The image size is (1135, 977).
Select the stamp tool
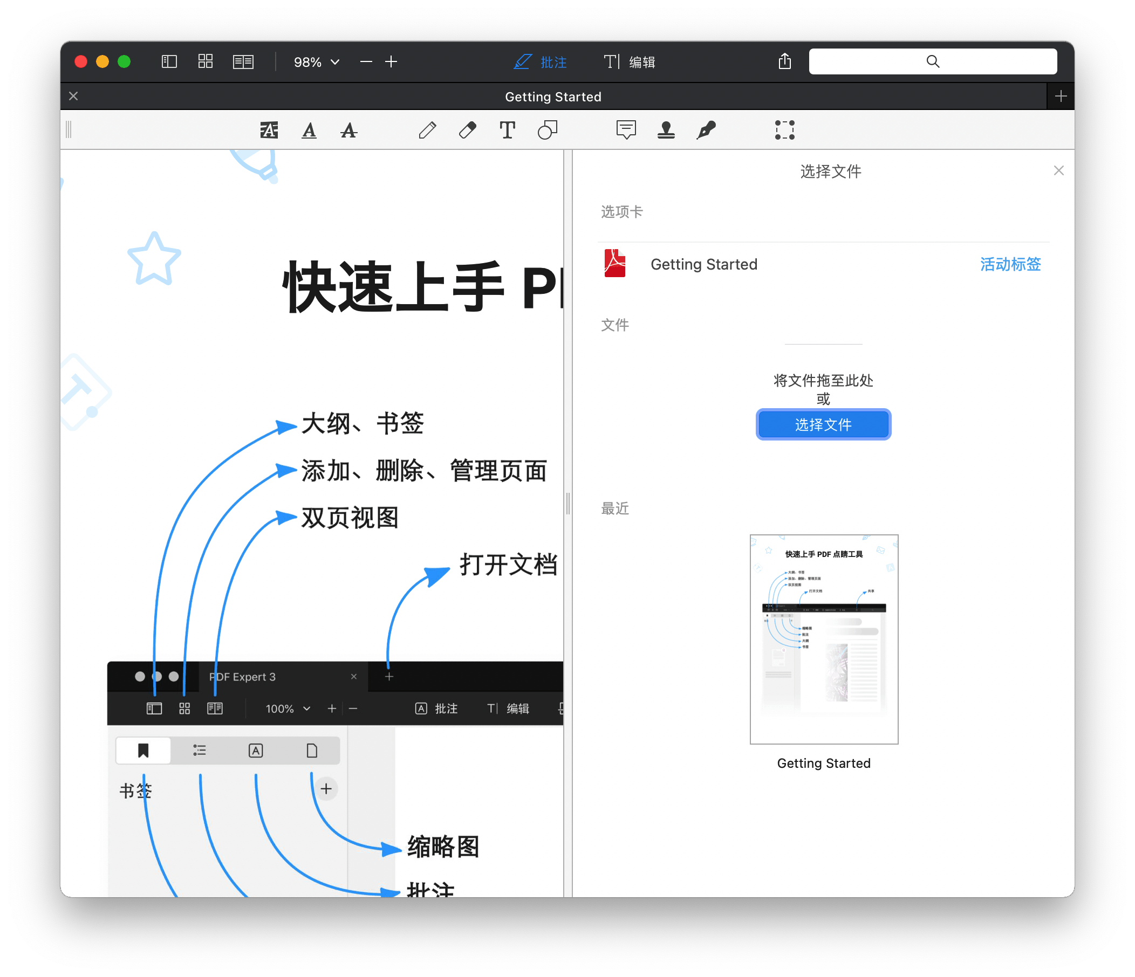[666, 130]
